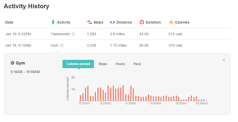Expand the Jan 19, 6:52PM entry
Image resolution: width=238 pixels, height=122 pixels.
point(18,34)
